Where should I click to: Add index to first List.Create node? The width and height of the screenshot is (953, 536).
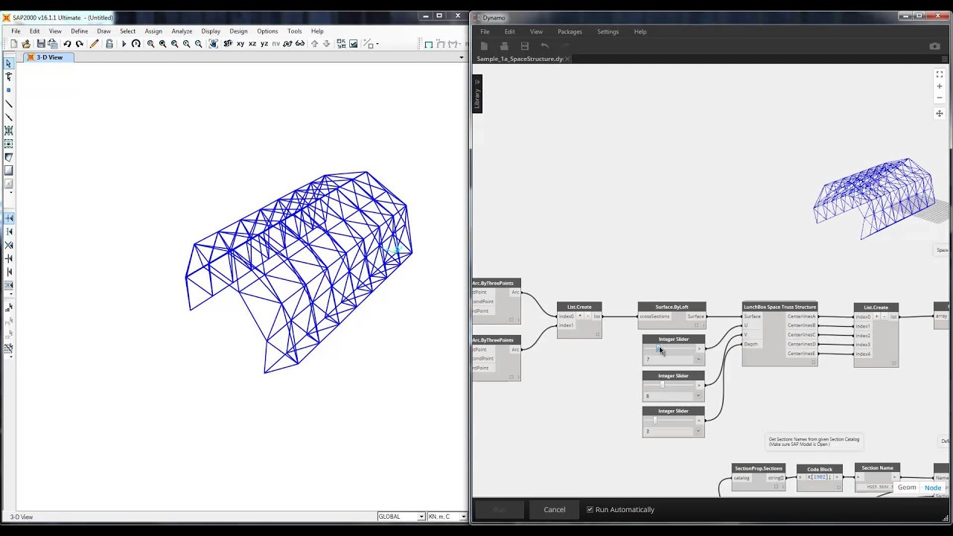click(580, 316)
